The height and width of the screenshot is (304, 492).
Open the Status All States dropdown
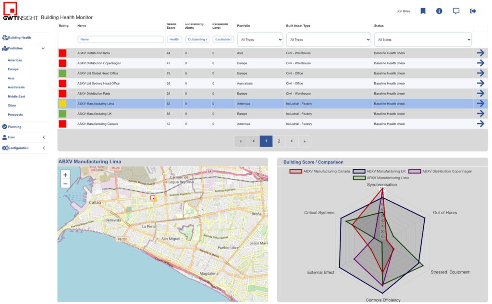click(x=423, y=39)
